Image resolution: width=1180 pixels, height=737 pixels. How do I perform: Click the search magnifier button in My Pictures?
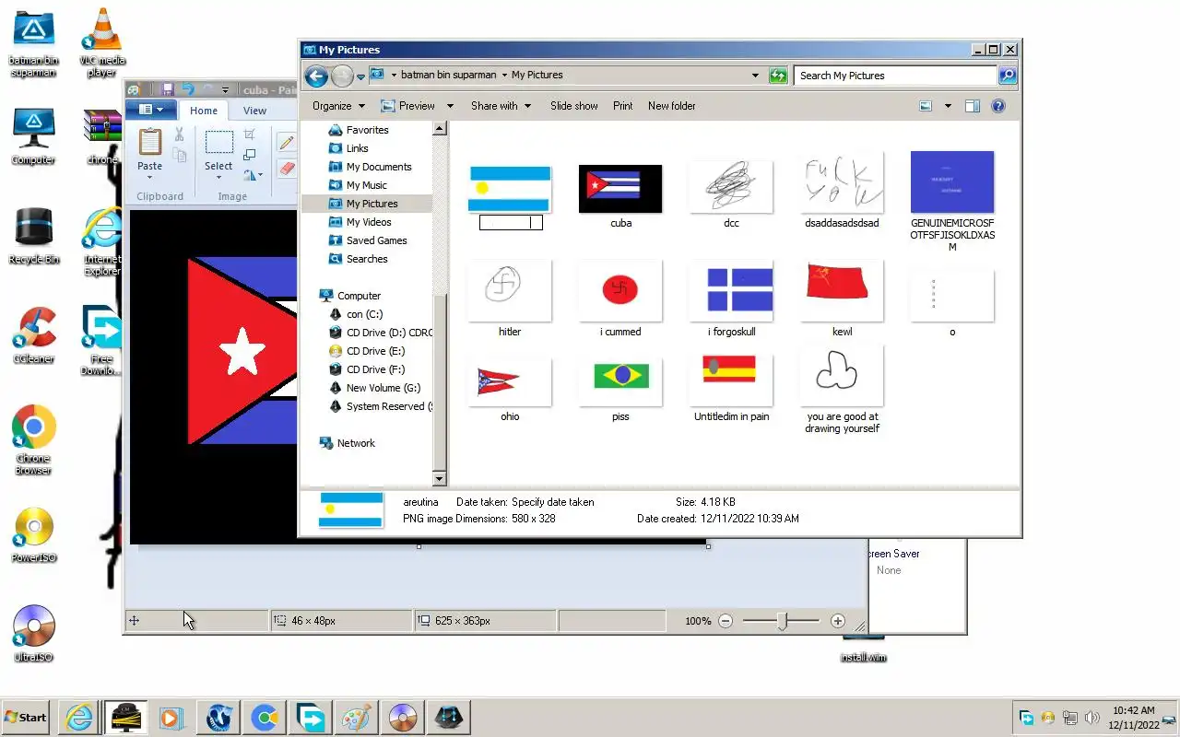pyautogui.click(x=1008, y=76)
